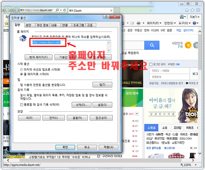
Task: Click the 적용(A) button
Action: point(108,147)
